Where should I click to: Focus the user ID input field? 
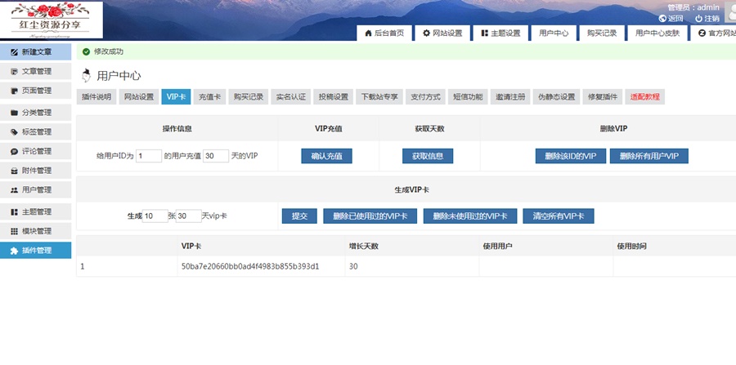point(149,156)
